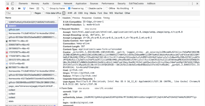205x106 pixels.
Task: Select the stats request row
Action: pyautogui.click(x=31, y=101)
